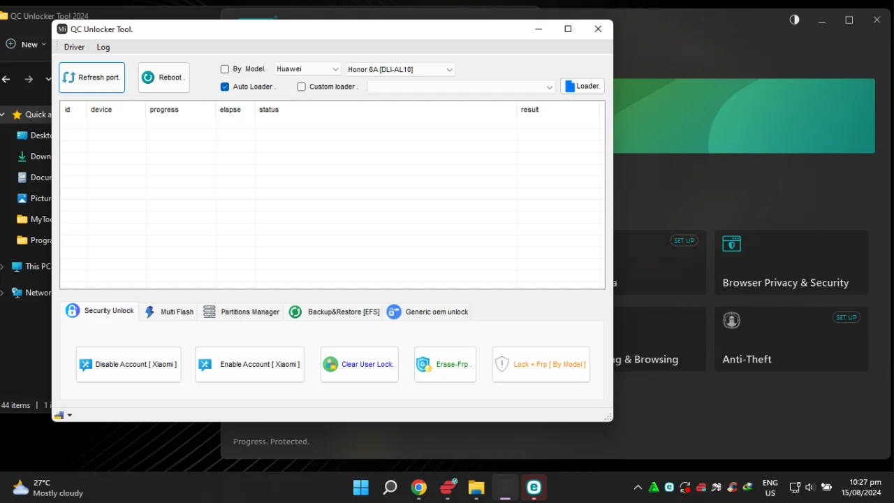Screen dimensions: 894x503
Task: Switch to the Backup&Restore [EFS] tab
Action: [335, 312]
